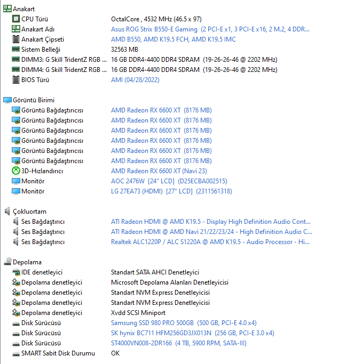Open the AMD B550 chipset link
341x364 pixels.
173,39
